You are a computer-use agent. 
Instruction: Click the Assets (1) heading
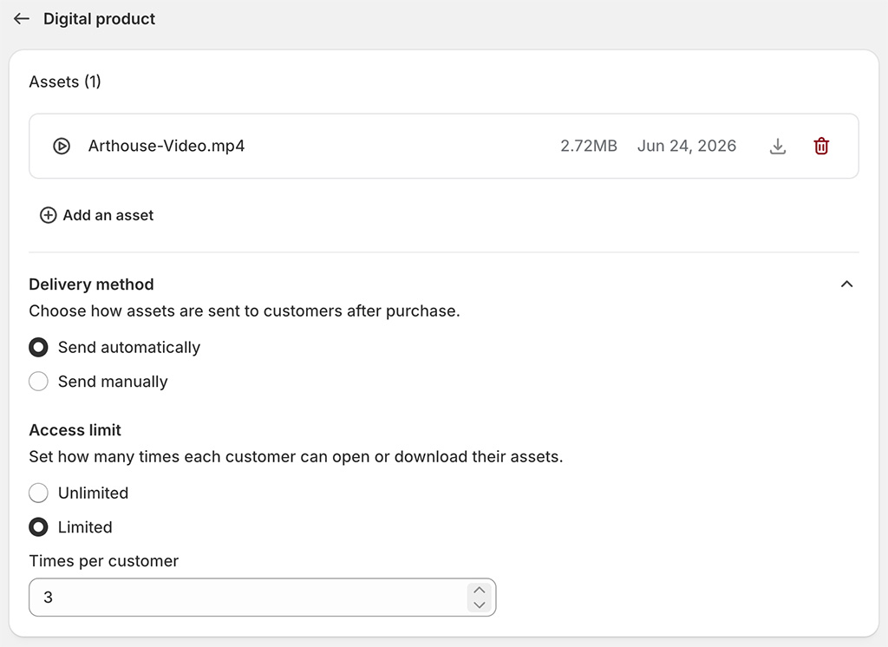click(x=65, y=82)
